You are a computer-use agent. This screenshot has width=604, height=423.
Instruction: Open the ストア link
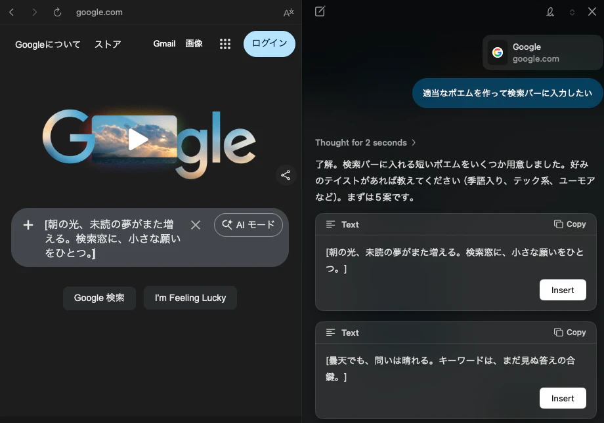[x=108, y=44]
